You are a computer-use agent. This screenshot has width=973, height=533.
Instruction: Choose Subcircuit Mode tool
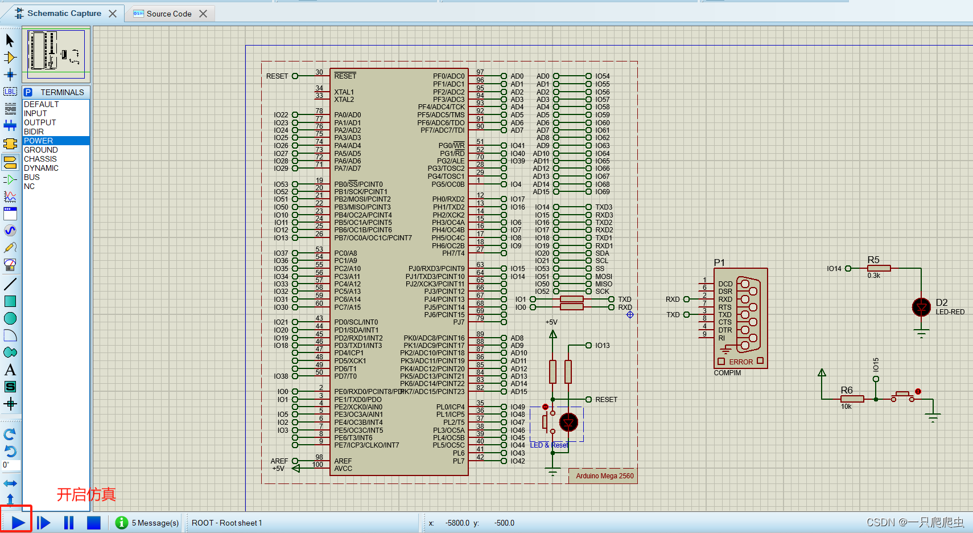(10, 143)
